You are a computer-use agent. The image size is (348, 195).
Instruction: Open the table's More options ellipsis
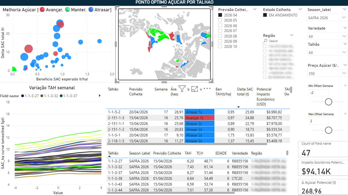click(207, 89)
